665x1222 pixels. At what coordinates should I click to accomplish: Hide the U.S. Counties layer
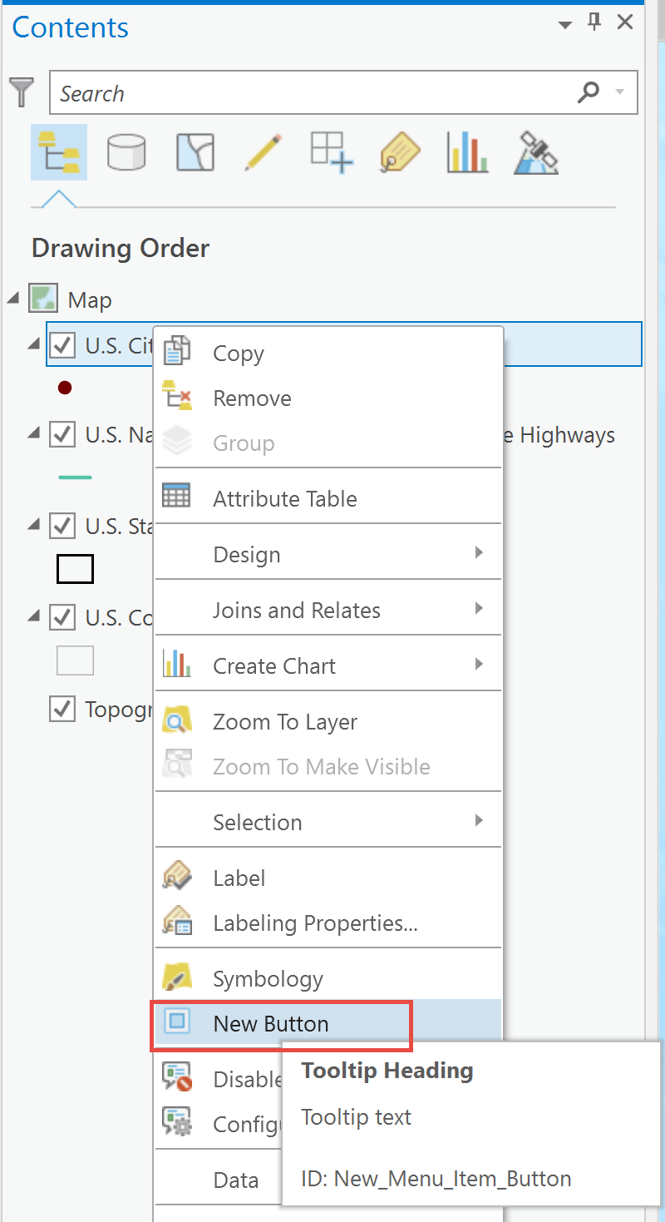62,617
